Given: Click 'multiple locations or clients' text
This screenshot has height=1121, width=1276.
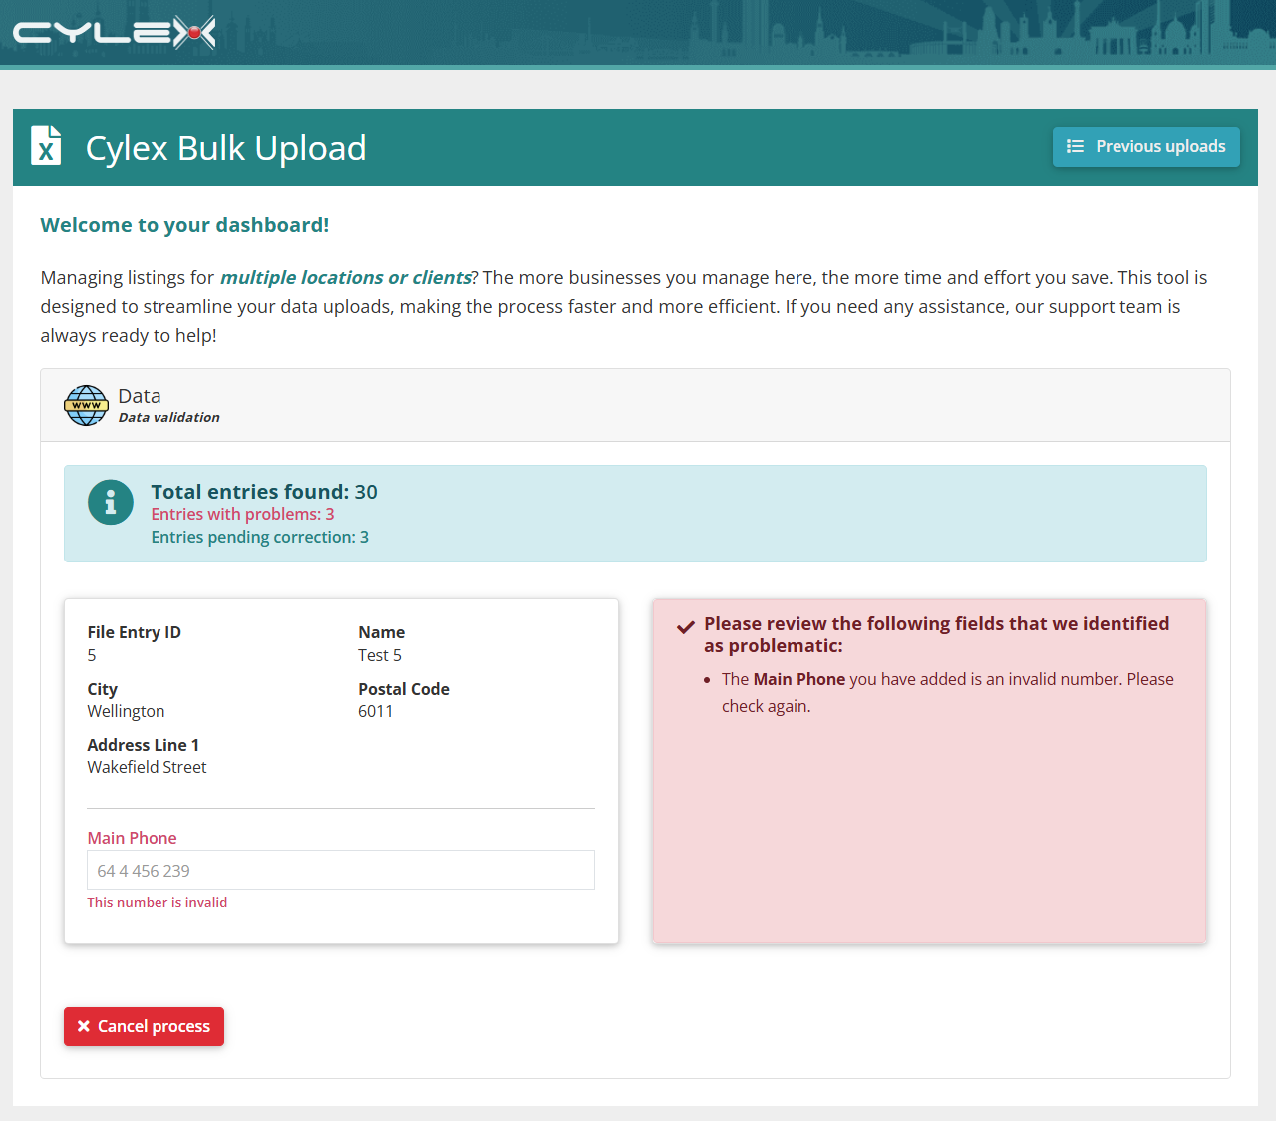Looking at the screenshot, I should click(x=345, y=277).
